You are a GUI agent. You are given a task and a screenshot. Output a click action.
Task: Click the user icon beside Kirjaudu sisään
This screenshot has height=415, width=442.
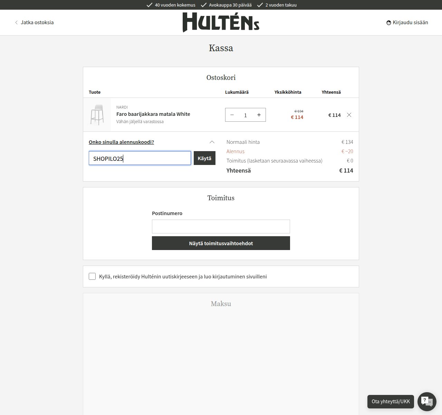(x=389, y=23)
